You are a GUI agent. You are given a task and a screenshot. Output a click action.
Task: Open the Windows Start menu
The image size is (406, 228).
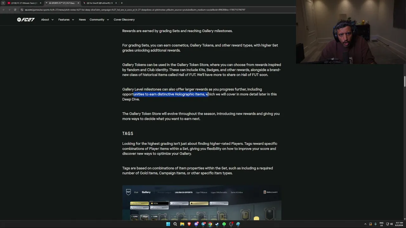click(x=168, y=224)
